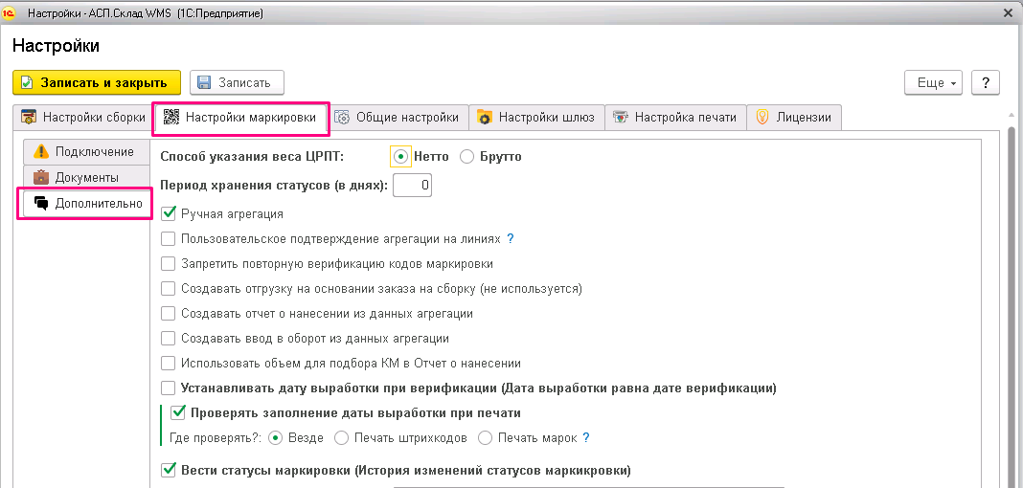Open the Документы side tab
This screenshot has height=488, width=1023.
coord(85,177)
